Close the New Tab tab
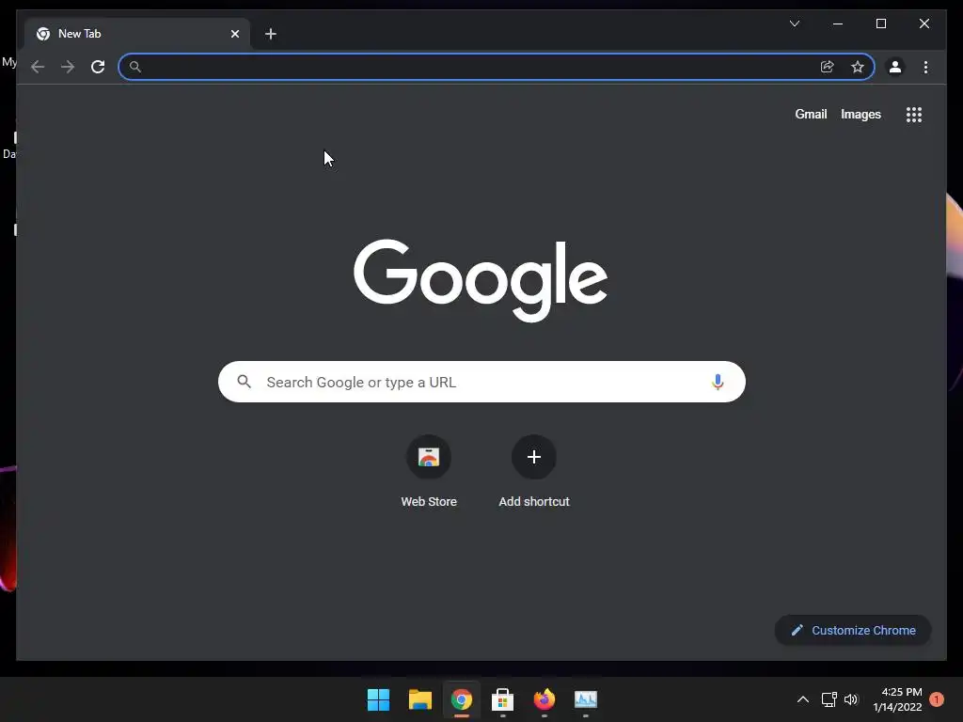963x722 pixels. (234, 34)
